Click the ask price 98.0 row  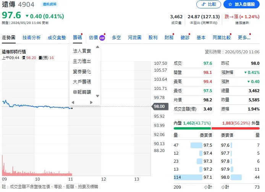(x=240, y=177)
